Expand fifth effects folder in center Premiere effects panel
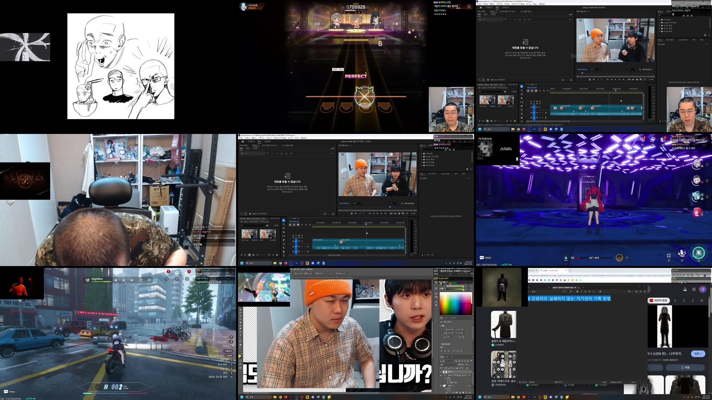The width and height of the screenshot is (712, 400). [x=421, y=165]
